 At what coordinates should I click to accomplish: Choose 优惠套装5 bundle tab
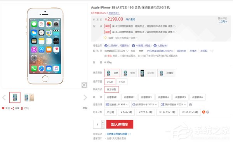[181, 97]
